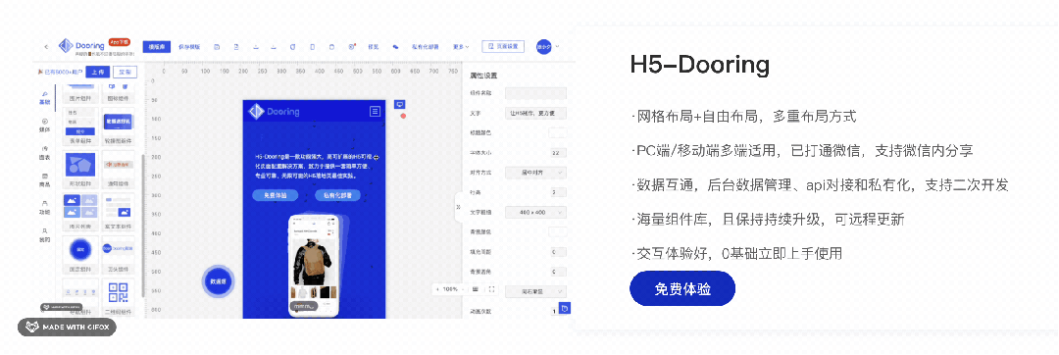
Task: Select the 基础 category tab
Action: [x=44, y=97]
